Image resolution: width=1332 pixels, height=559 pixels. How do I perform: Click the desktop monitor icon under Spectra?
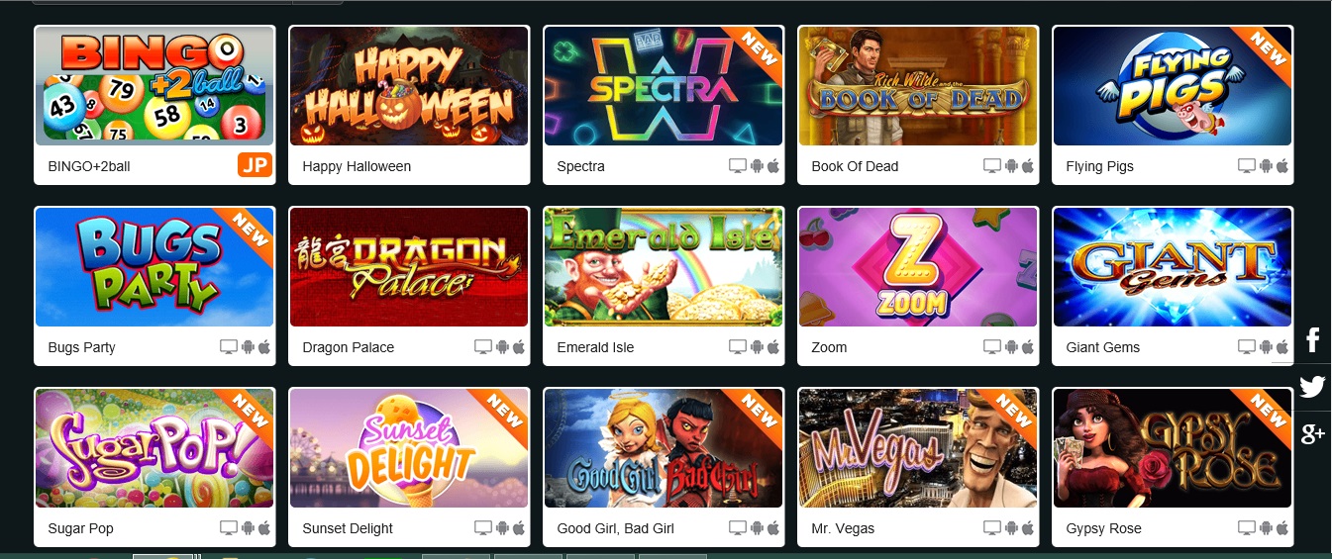(x=738, y=166)
